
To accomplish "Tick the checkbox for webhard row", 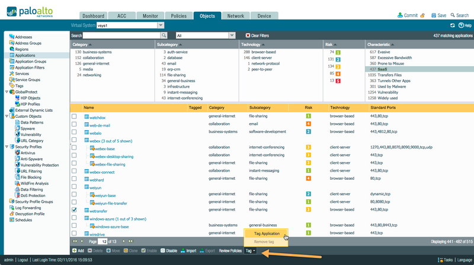I will tap(74, 179).
